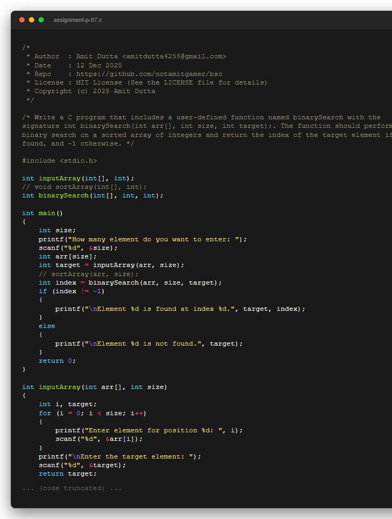The image size is (392, 519).
Task: Click the 'if (index != -1)' line
Action: point(72,291)
